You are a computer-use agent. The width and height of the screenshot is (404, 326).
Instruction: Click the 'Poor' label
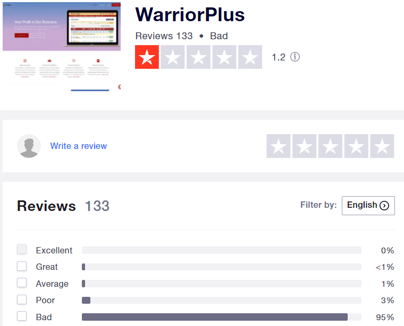coord(45,301)
